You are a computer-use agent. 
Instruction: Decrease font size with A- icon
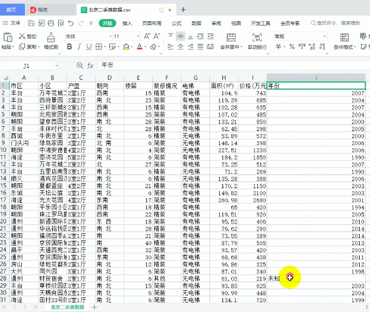coord(157,36)
